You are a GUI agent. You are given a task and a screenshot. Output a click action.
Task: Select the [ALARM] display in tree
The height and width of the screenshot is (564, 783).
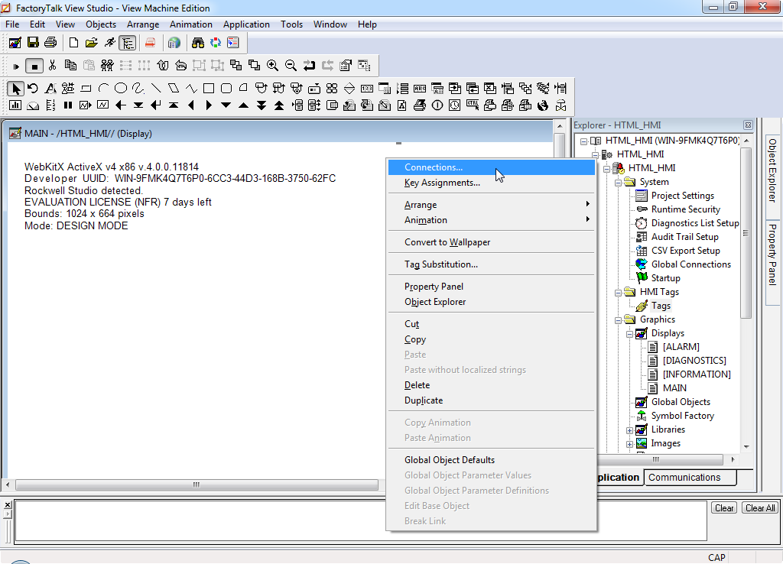point(681,347)
